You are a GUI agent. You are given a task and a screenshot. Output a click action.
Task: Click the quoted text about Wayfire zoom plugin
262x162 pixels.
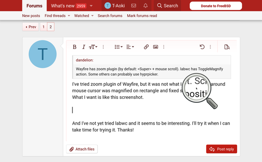149,71
